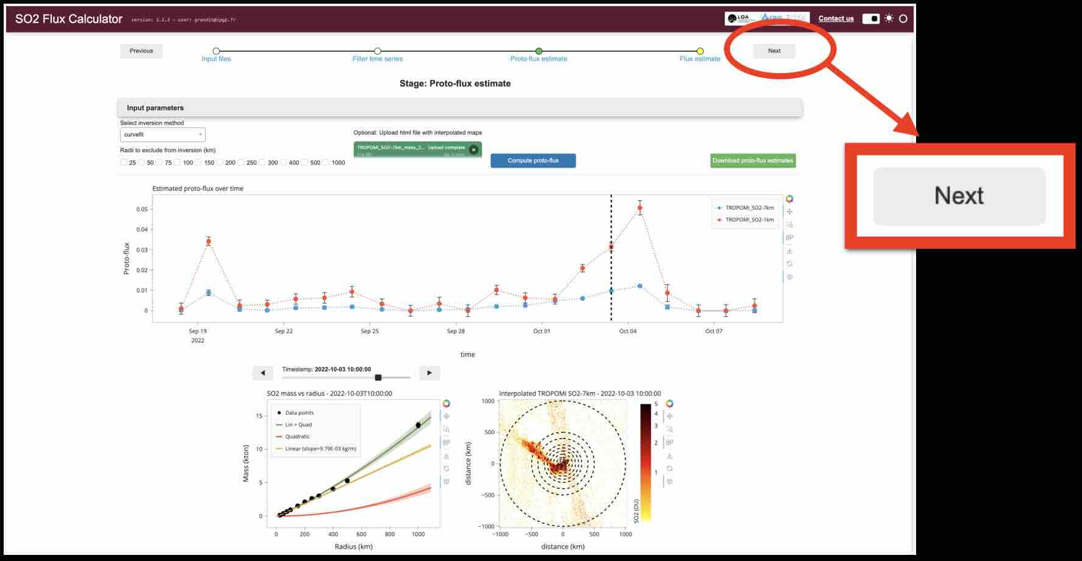Image resolution: width=1082 pixels, height=561 pixels.
Task: Open the inversion method dropdown showing curvefit
Action: point(162,135)
